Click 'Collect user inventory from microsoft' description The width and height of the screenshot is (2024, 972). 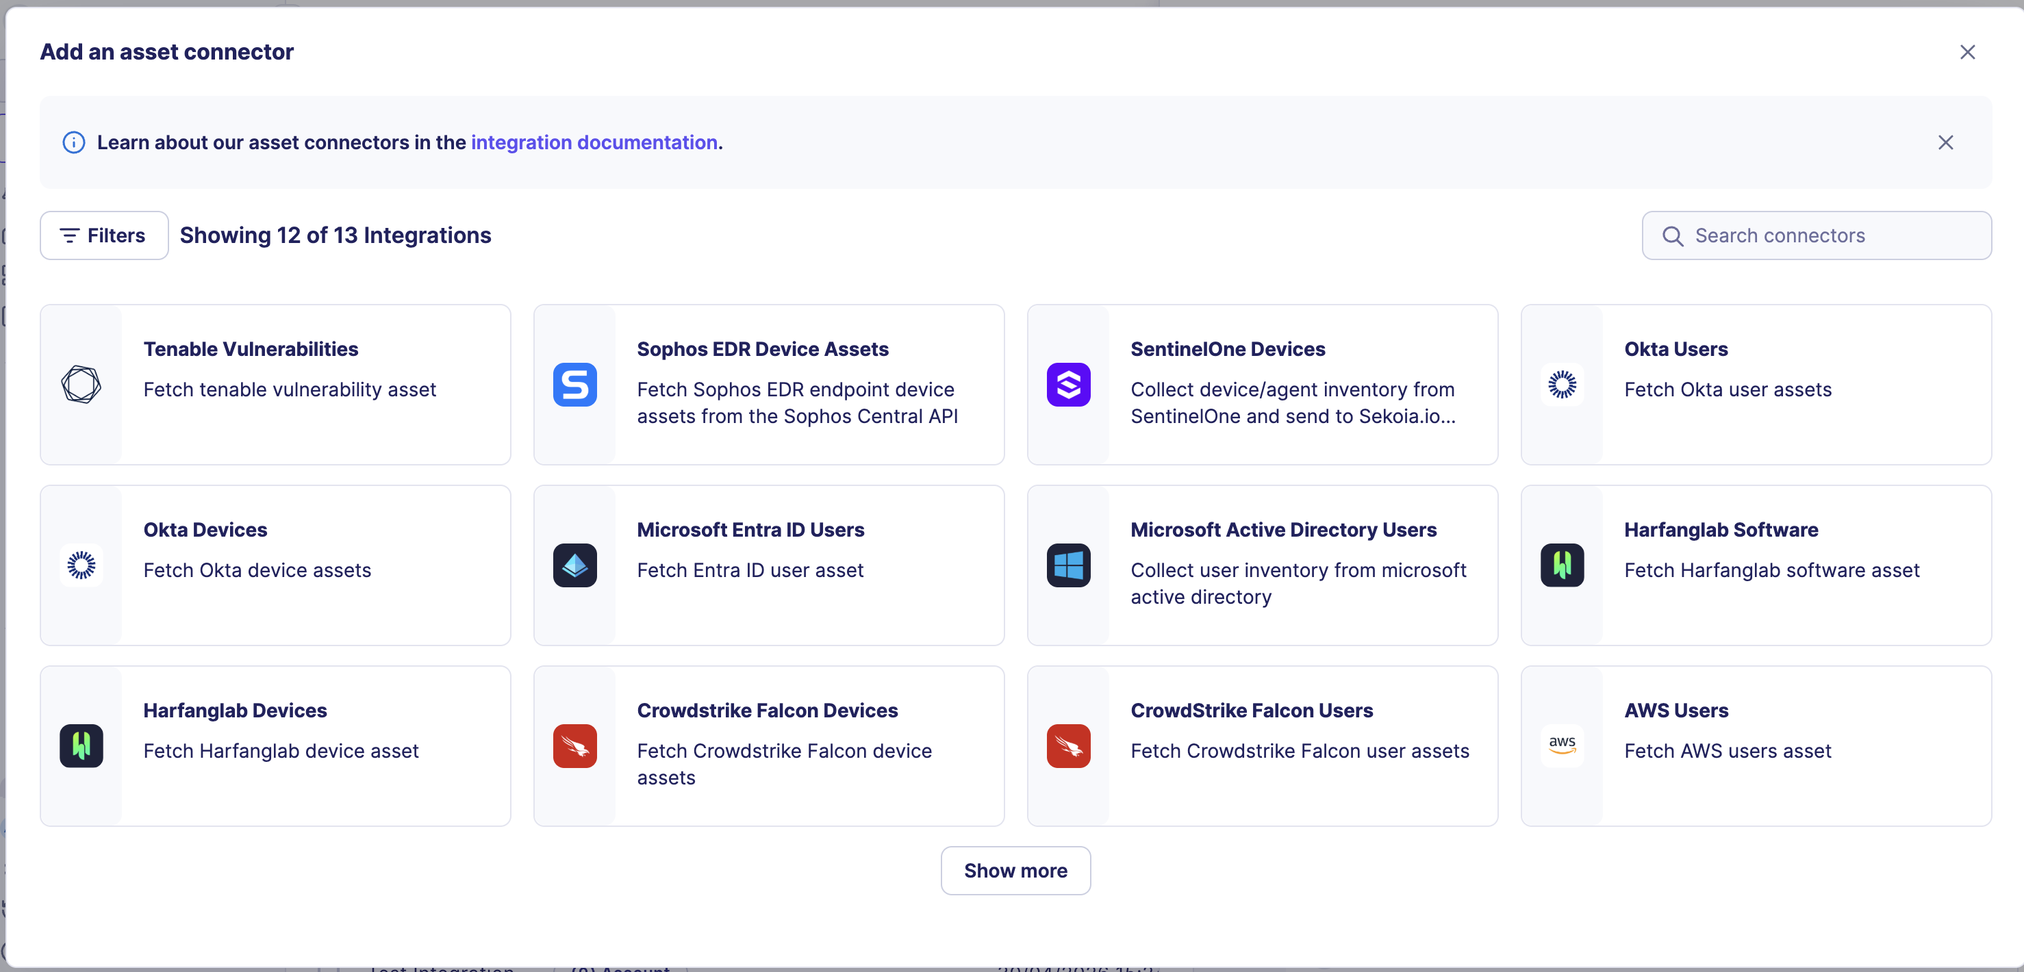(x=1298, y=584)
